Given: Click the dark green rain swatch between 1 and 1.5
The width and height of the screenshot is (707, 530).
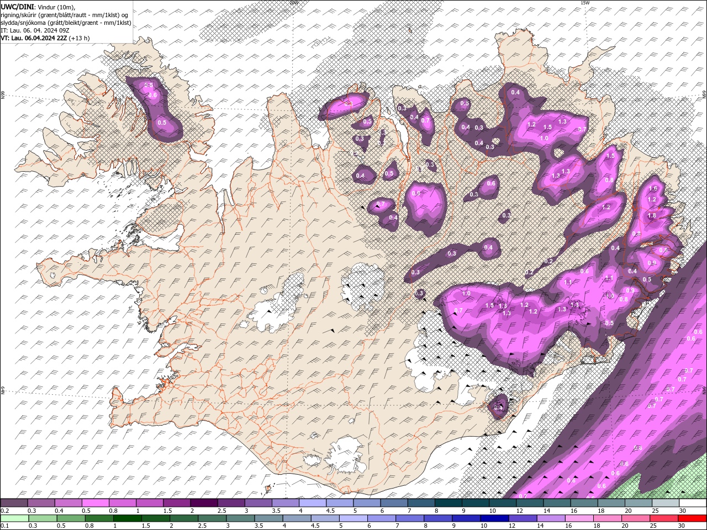Looking at the screenshot, I should (x=128, y=518).
